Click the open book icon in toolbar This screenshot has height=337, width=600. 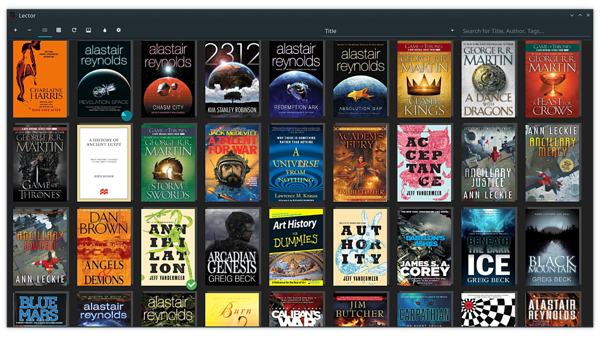coord(88,30)
